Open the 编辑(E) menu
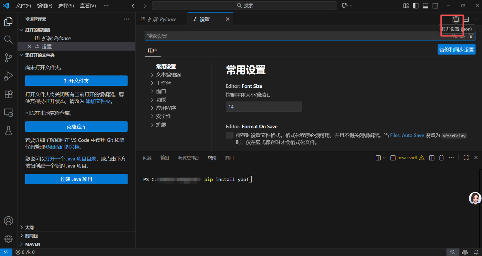Viewport: 482px width, 256px height. pos(45,6)
